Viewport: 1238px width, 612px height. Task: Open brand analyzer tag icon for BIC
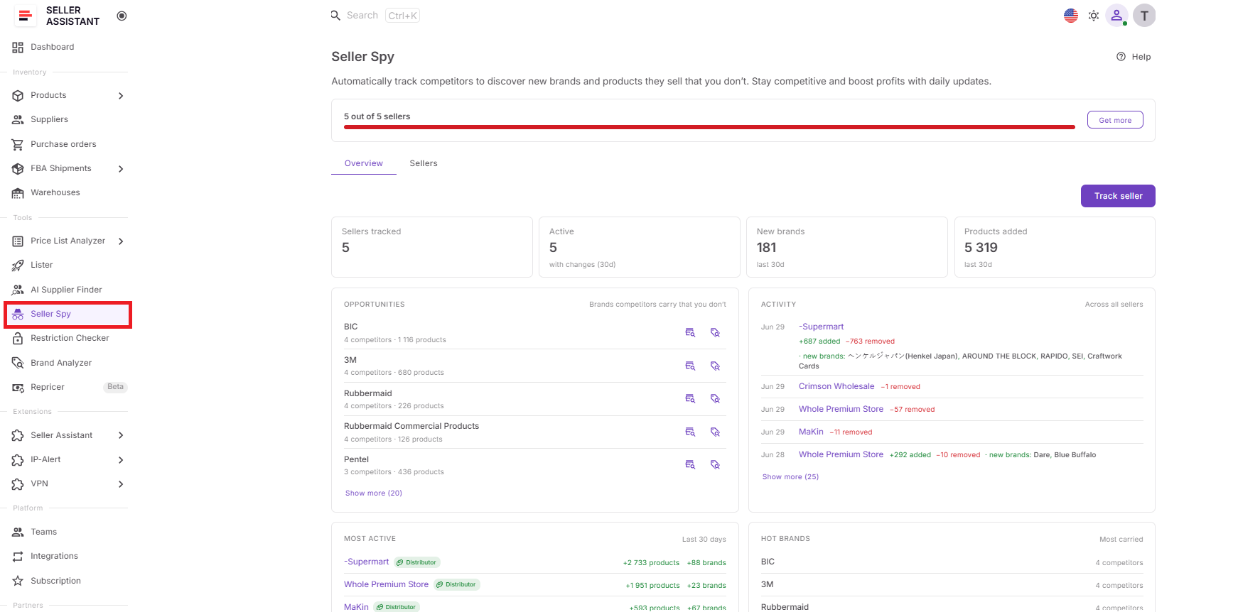[716, 332]
